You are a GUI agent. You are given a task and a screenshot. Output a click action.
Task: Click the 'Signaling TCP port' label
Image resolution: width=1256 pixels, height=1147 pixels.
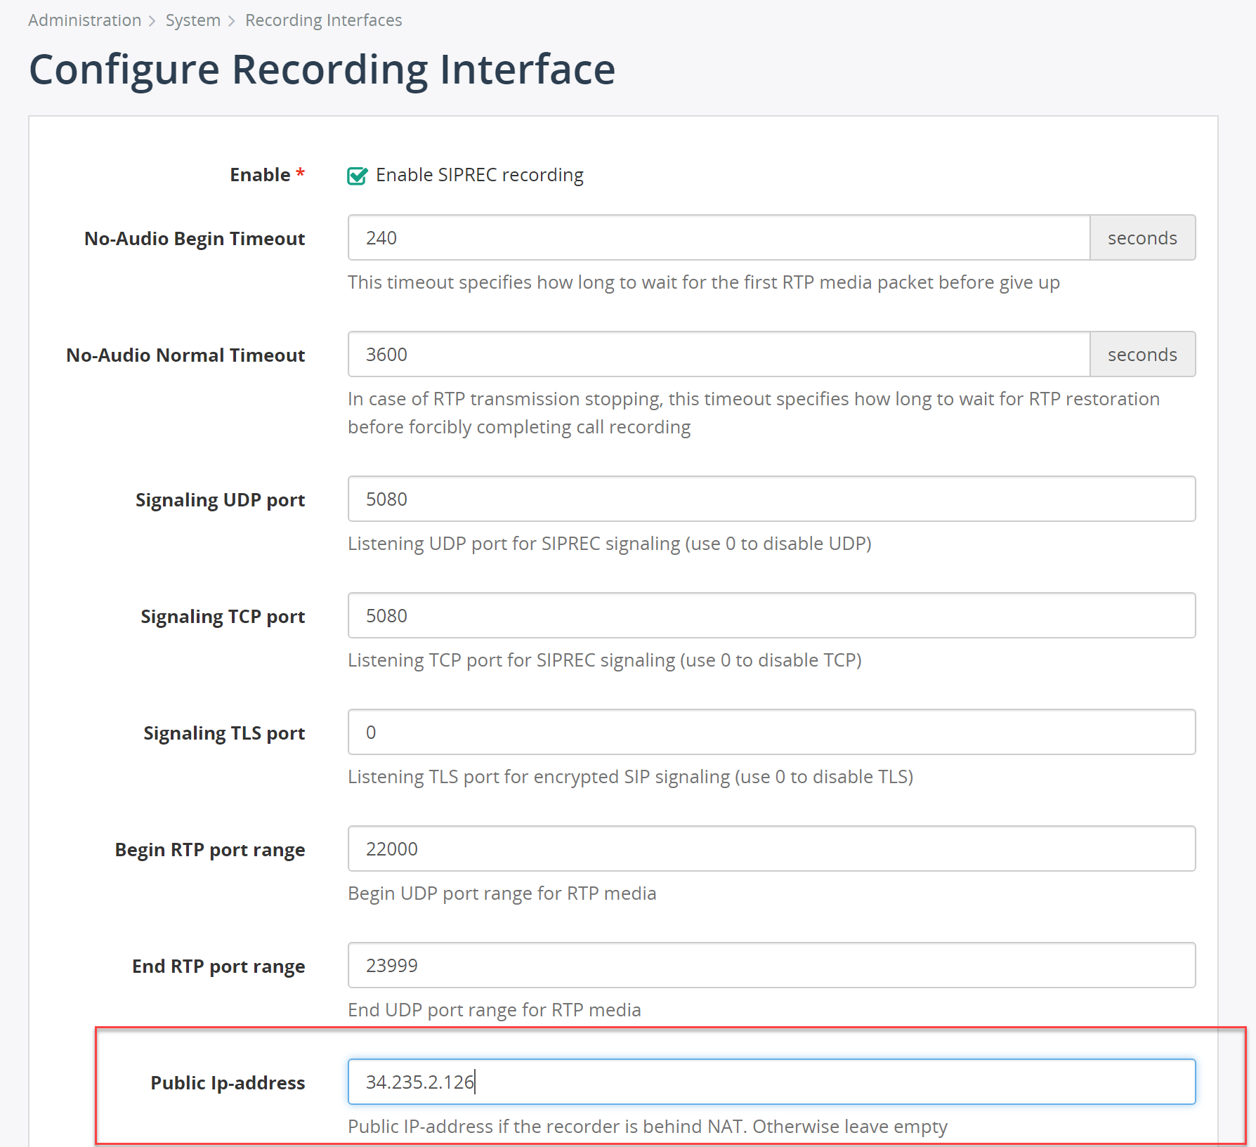click(223, 617)
